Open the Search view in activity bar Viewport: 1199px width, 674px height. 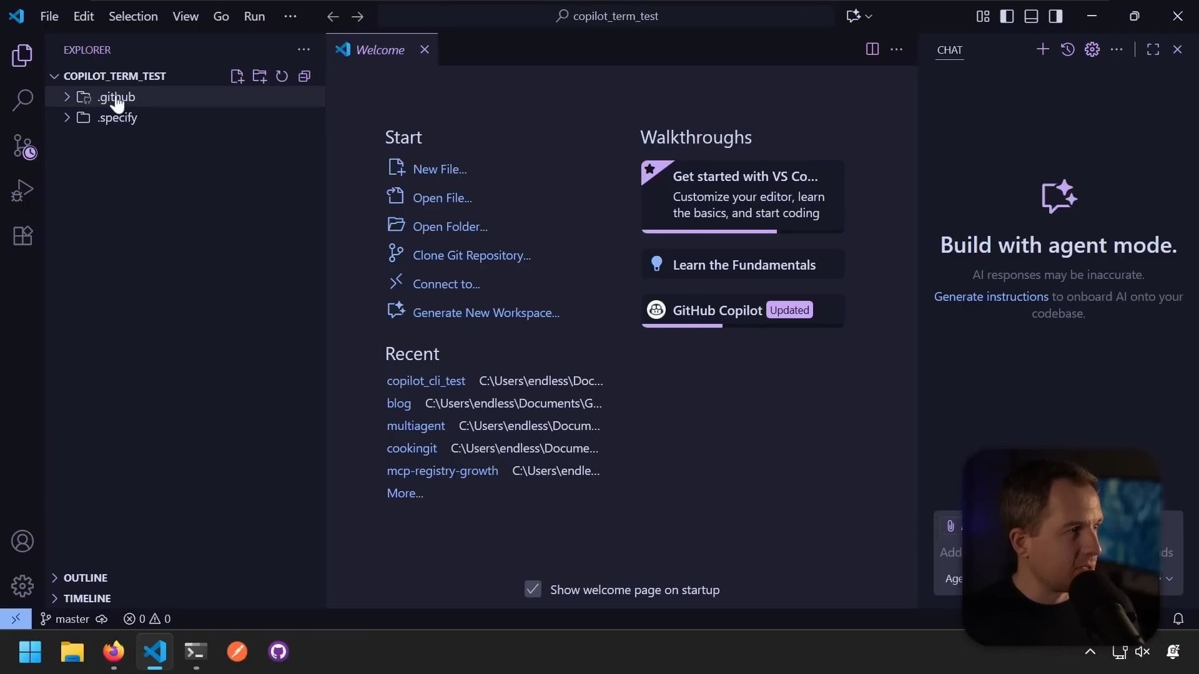click(x=22, y=100)
